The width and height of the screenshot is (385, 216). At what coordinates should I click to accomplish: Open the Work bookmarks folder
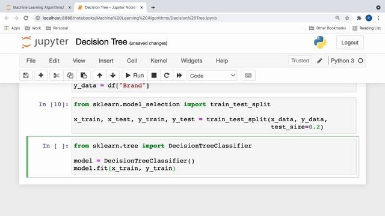[x=33, y=28]
